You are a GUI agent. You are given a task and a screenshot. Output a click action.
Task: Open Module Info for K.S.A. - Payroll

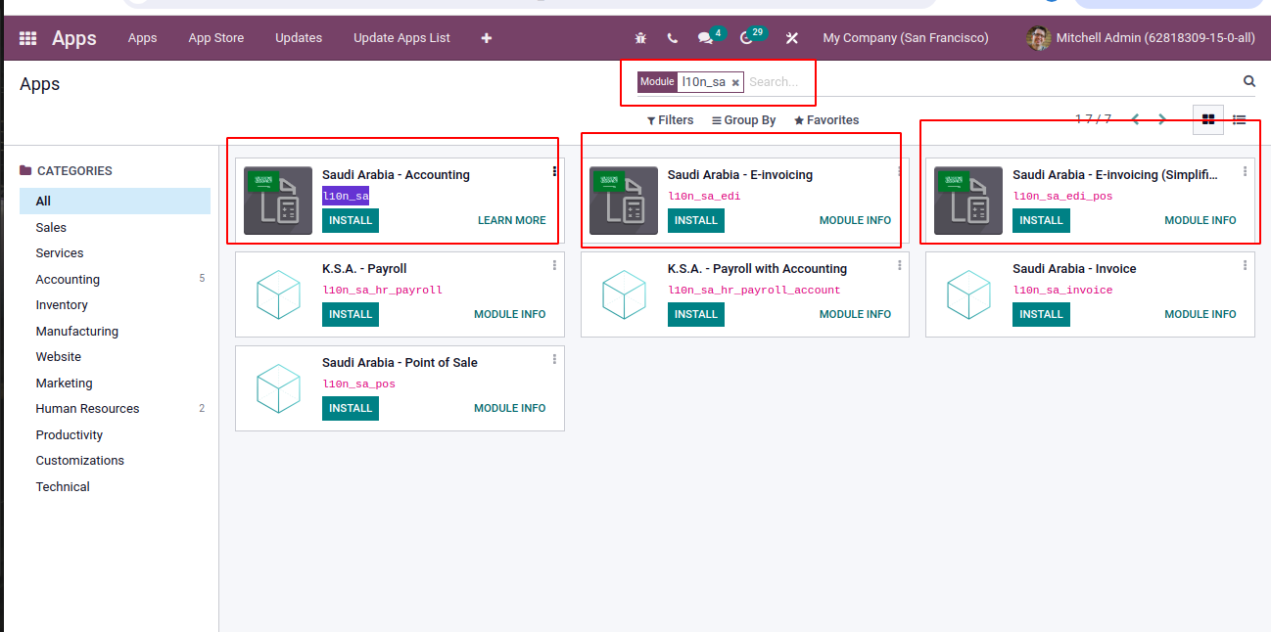coord(510,314)
